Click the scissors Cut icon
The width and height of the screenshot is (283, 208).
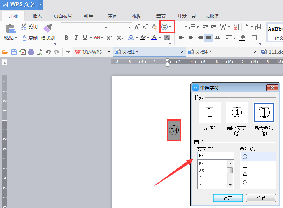point(24,27)
